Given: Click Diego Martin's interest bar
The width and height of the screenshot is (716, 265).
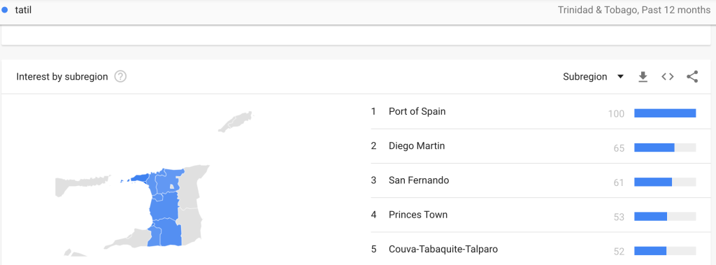Looking at the screenshot, I should click(665, 148).
